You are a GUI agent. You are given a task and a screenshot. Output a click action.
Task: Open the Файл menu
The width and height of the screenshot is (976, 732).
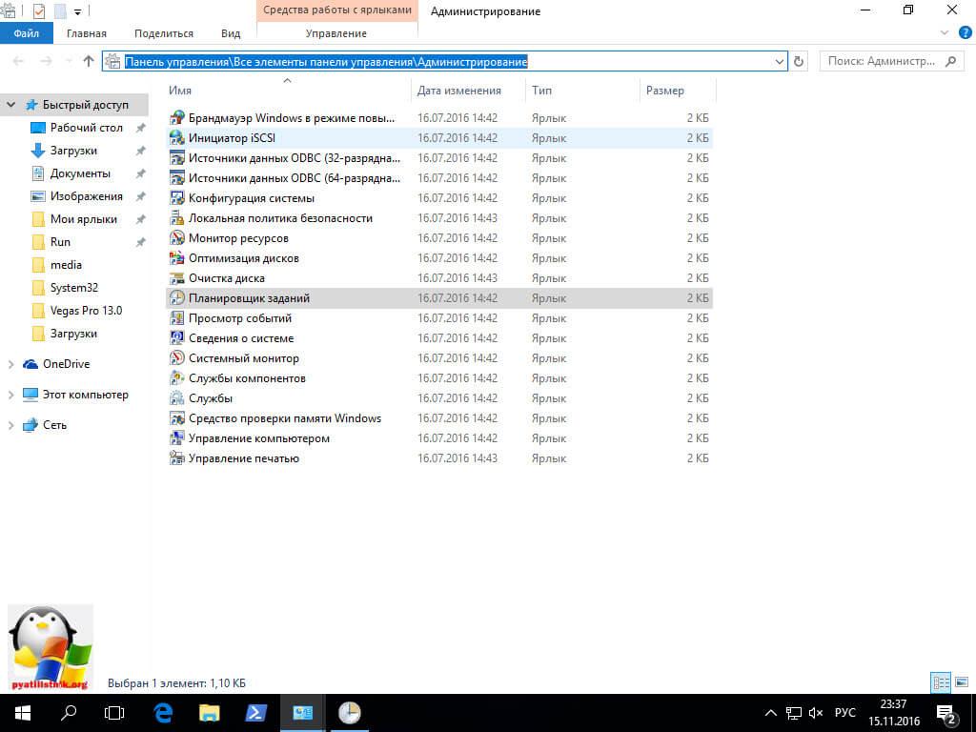26,33
